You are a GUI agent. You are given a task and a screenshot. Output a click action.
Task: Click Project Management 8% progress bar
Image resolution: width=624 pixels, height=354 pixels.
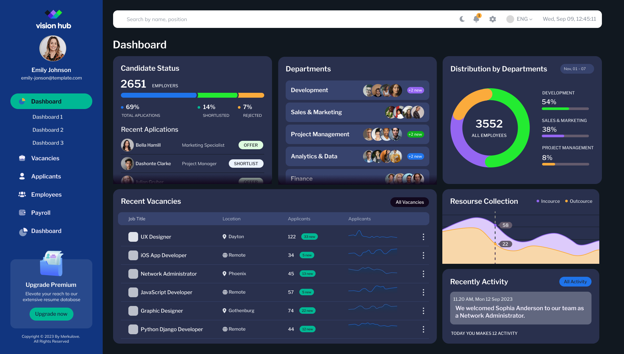565,164
